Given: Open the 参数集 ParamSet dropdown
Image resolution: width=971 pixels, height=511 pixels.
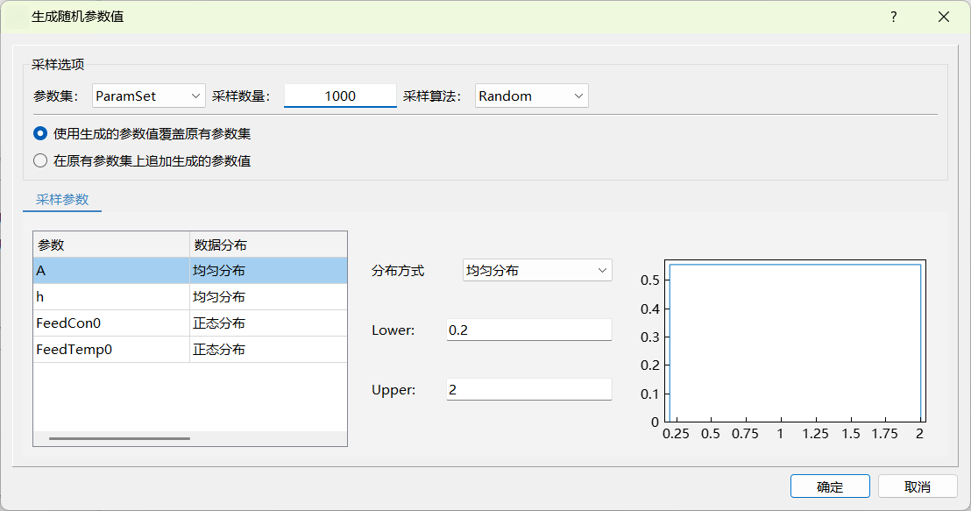Looking at the screenshot, I should pyautogui.click(x=148, y=96).
